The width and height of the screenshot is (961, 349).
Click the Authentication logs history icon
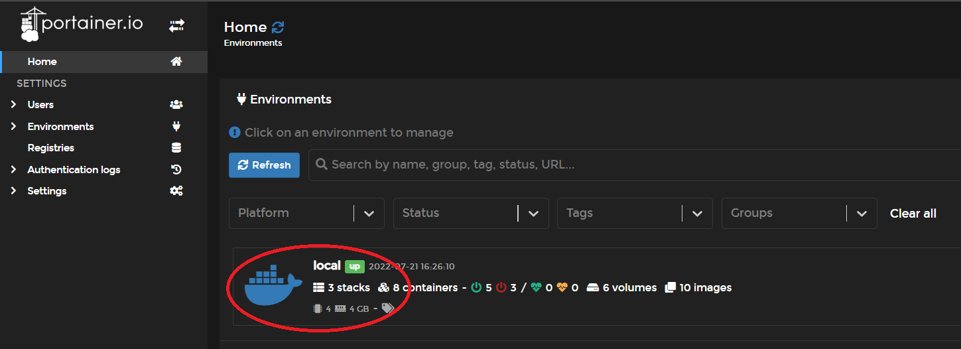click(176, 170)
